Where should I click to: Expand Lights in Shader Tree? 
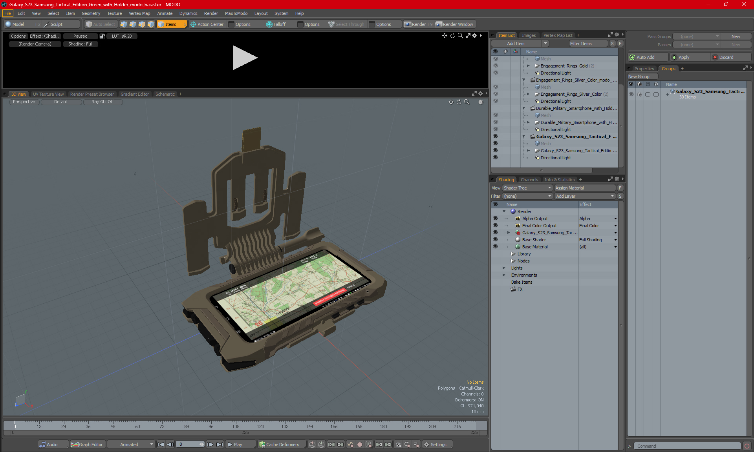(x=504, y=268)
